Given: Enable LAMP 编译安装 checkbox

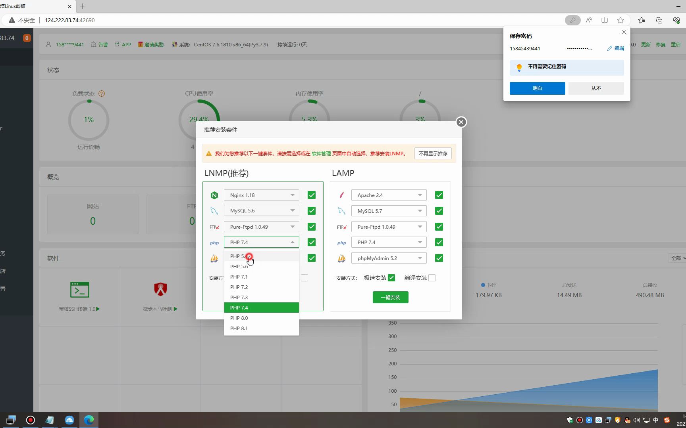Looking at the screenshot, I should point(432,278).
